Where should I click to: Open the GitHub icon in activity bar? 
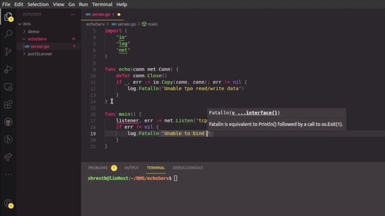pyautogui.click(x=8, y=122)
